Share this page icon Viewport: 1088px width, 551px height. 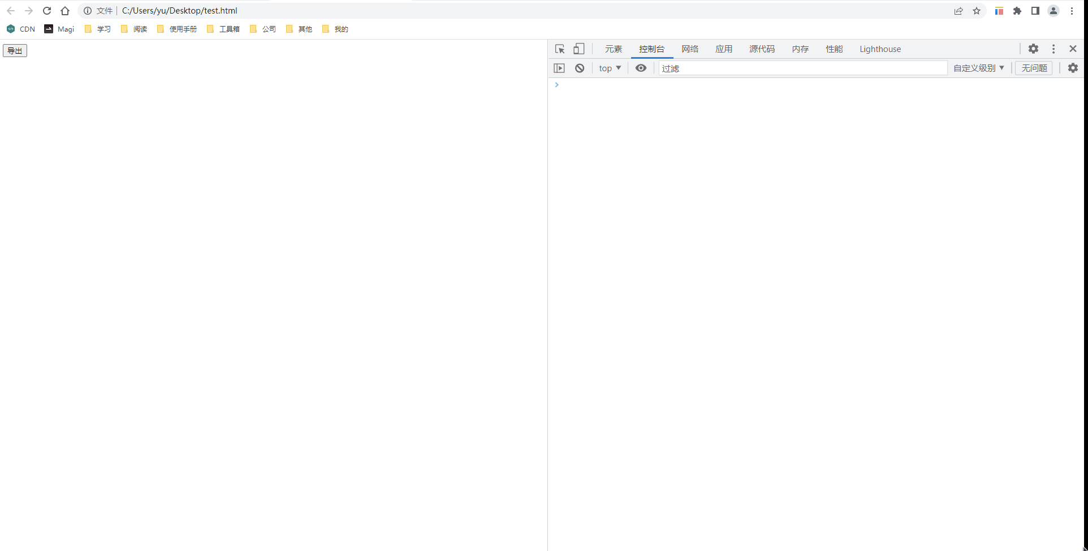(959, 11)
